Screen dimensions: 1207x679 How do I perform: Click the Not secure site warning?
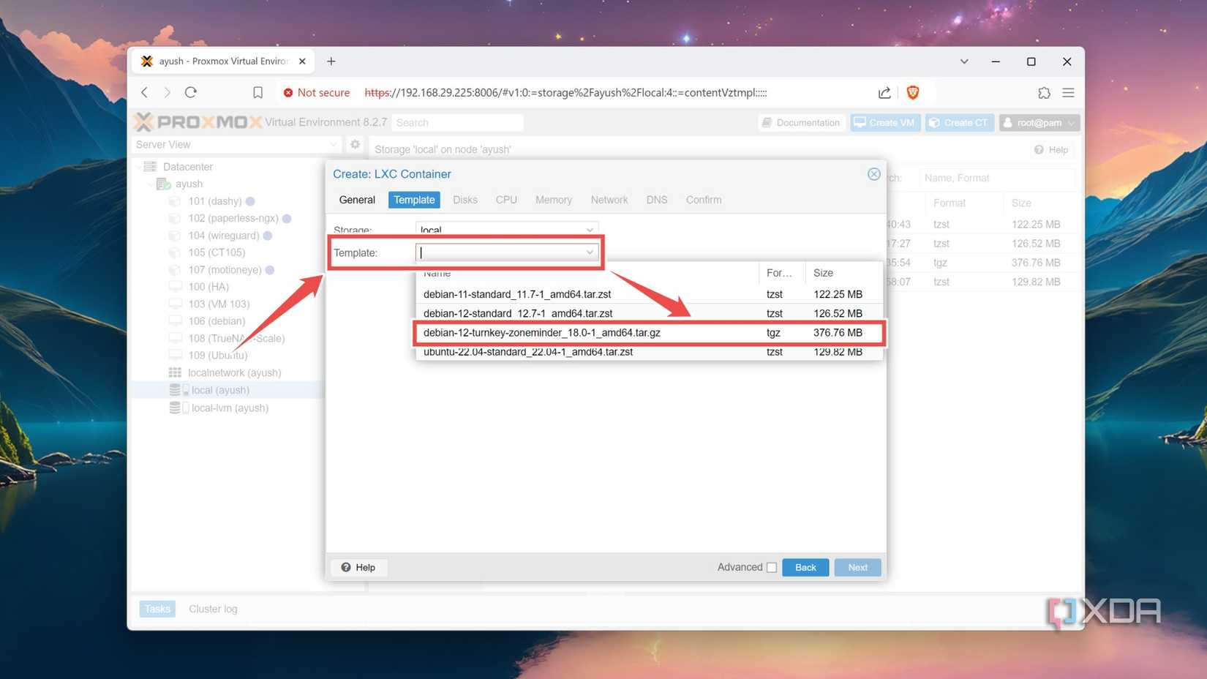[x=317, y=92]
